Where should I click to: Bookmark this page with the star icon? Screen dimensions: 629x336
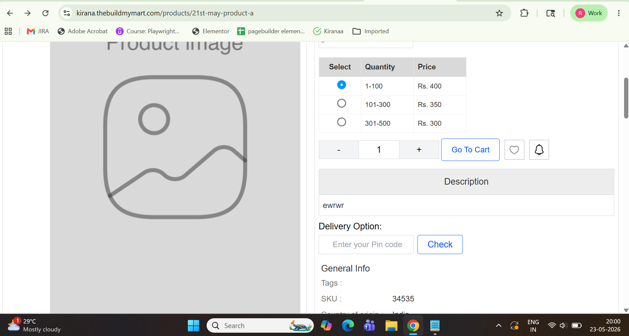click(x=499, y=13)
